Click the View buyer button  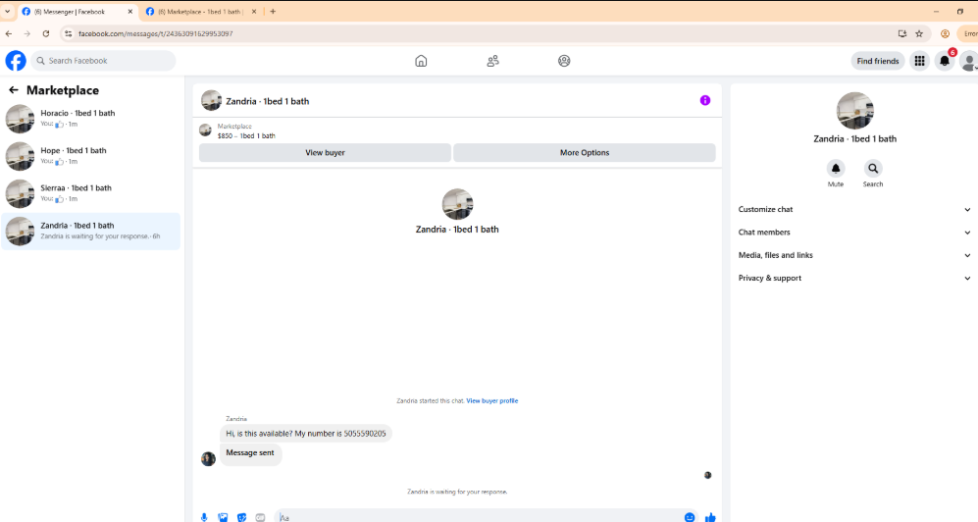click(x=325, y=153)
